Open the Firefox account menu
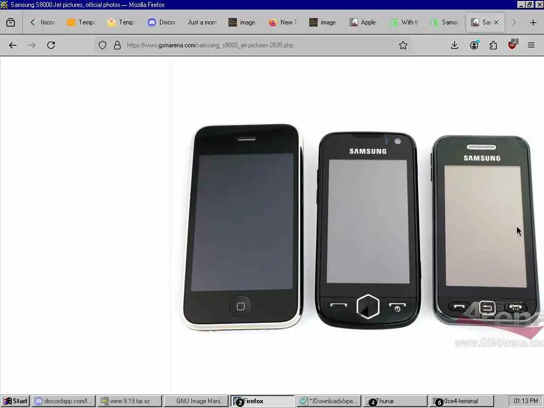This screenshot has height=408, width=544. [x=474, y=45]
